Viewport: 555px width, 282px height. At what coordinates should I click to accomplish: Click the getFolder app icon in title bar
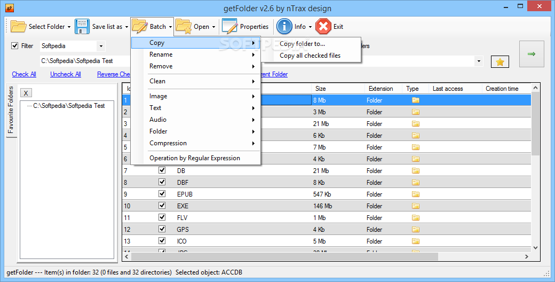click(x=10, y=7)
